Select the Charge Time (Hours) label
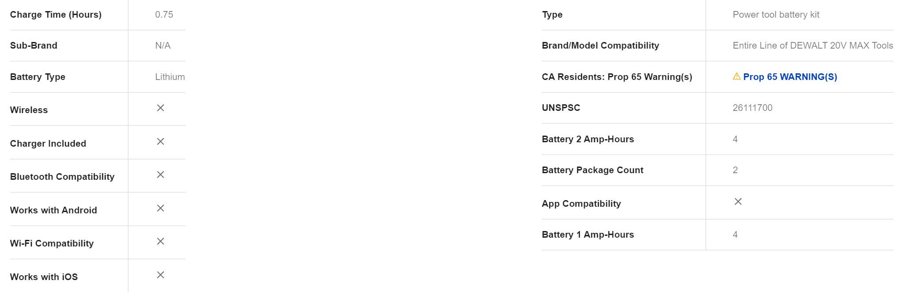The image size is (912, 292). [x=56, y=15]
